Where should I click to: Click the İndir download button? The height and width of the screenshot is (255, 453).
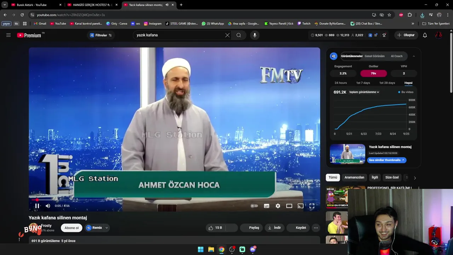coord(274,228)
